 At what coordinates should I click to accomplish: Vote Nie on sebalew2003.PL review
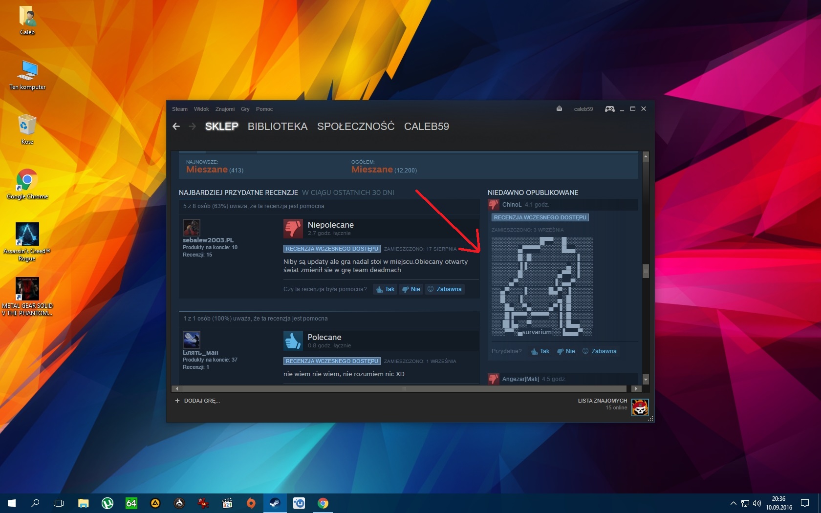(x=411, y=289)
